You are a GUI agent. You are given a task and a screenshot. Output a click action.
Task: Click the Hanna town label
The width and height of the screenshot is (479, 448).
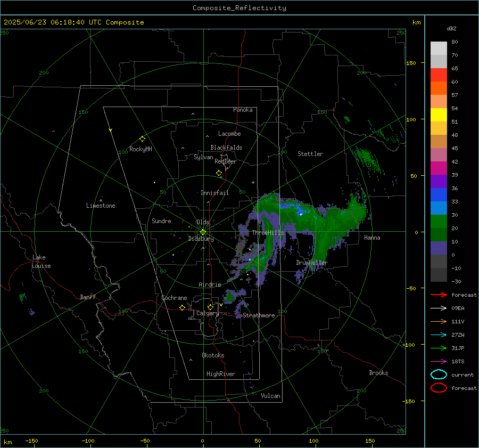pyautogui.click(x=372, y=238)
